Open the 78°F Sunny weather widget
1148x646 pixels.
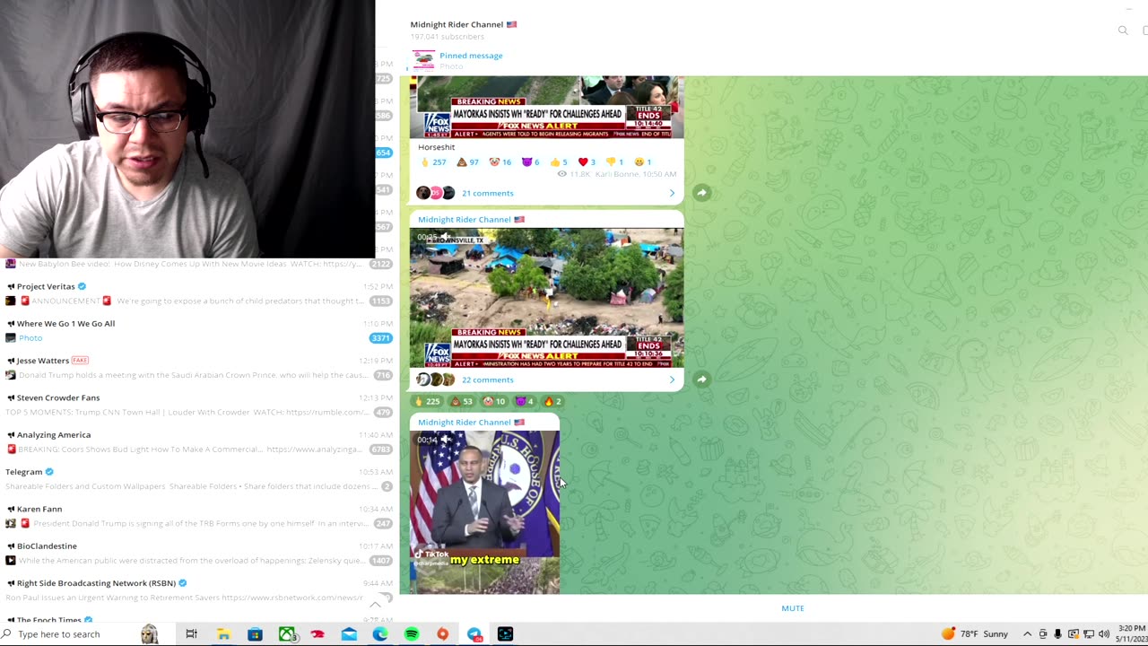(x=975, y=634)
